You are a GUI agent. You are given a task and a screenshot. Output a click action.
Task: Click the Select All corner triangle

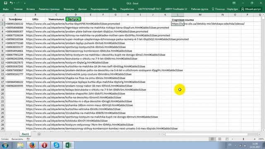click(x=3, y=15)
